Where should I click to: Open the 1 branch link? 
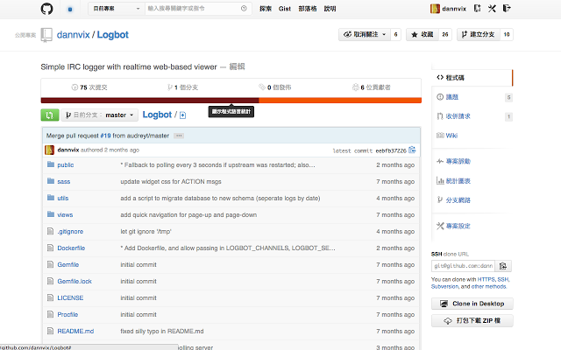[182, 87]
